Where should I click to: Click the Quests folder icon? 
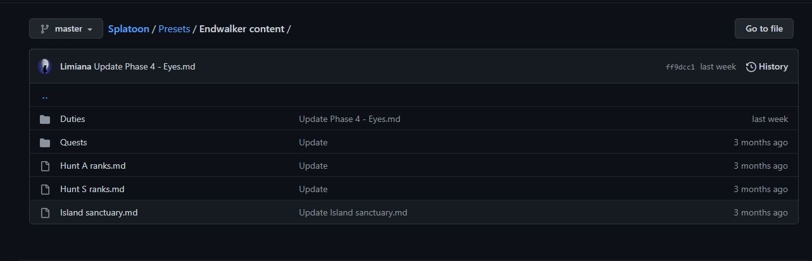click(45, 142)
